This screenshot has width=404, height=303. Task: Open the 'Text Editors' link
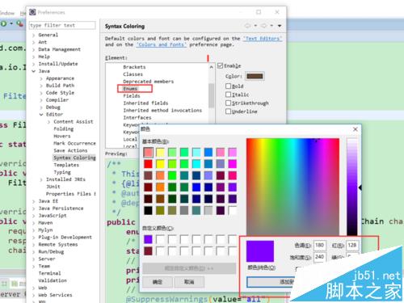pos(263,39)
